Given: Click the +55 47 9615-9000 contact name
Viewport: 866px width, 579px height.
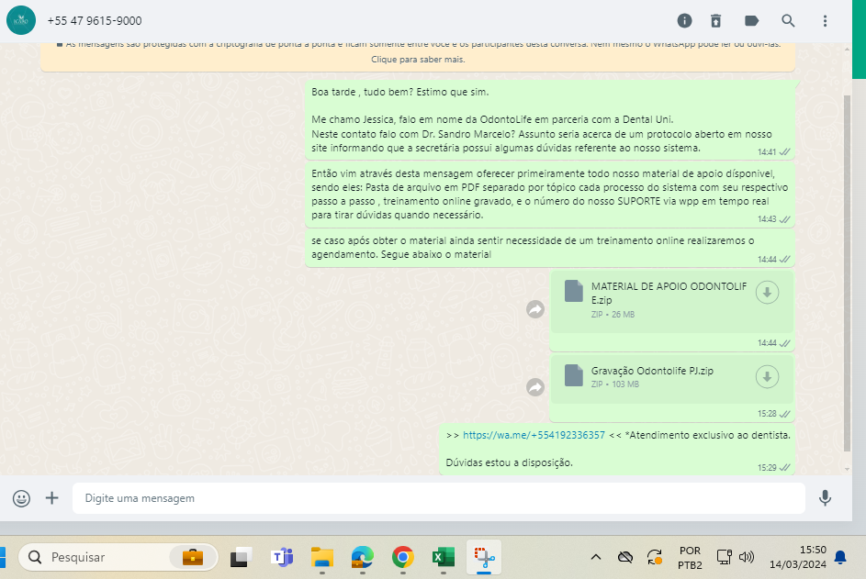Looking at the screenshot, I should point(95,21).
